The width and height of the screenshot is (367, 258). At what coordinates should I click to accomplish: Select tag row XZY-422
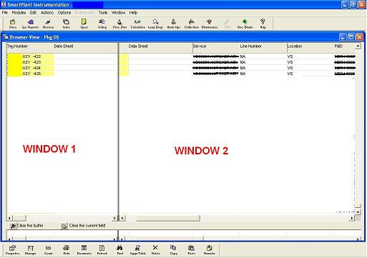pos(31,56)
